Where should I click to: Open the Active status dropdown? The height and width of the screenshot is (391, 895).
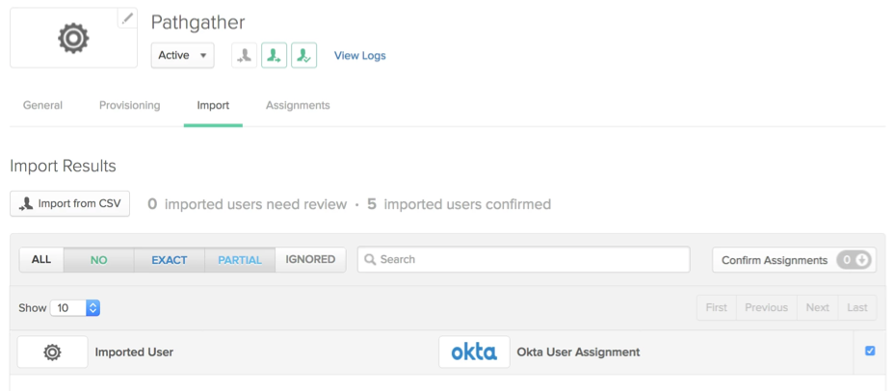tap(183, 56)
